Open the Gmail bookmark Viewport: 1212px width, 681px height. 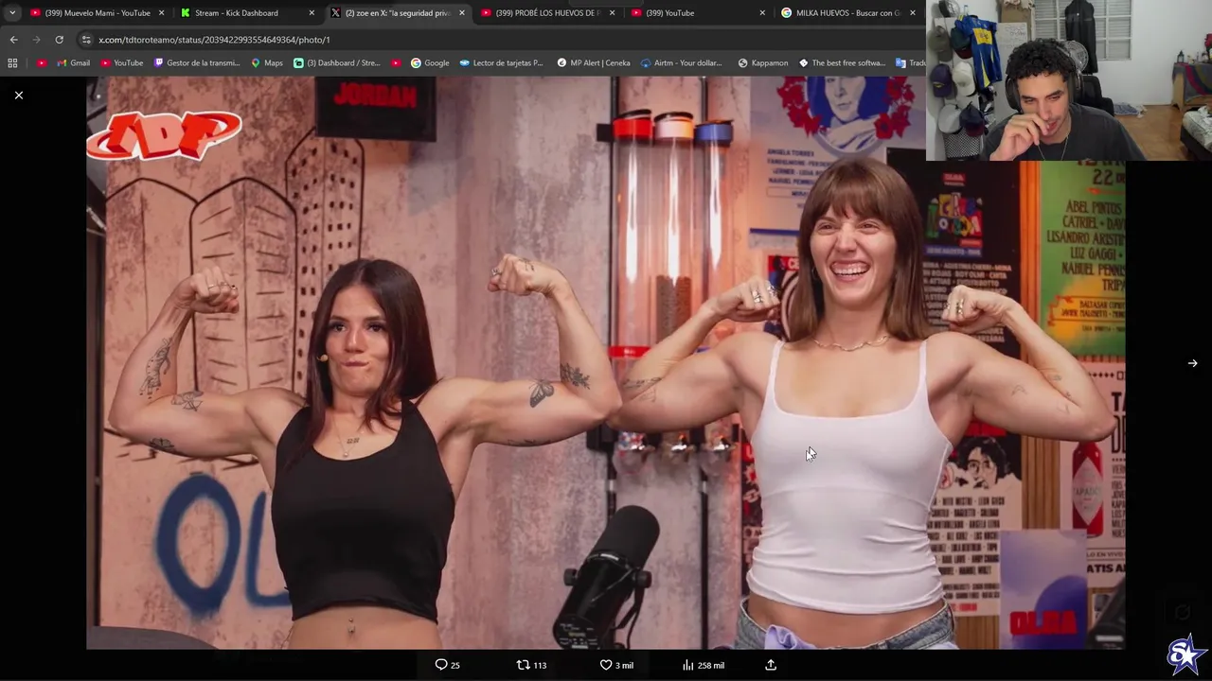(x=73, y=63)
